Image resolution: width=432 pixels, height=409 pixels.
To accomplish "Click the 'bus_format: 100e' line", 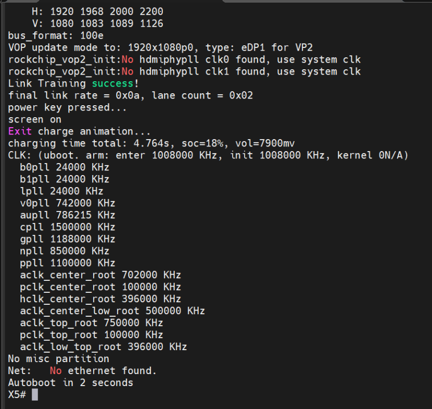I will [56, 35].
